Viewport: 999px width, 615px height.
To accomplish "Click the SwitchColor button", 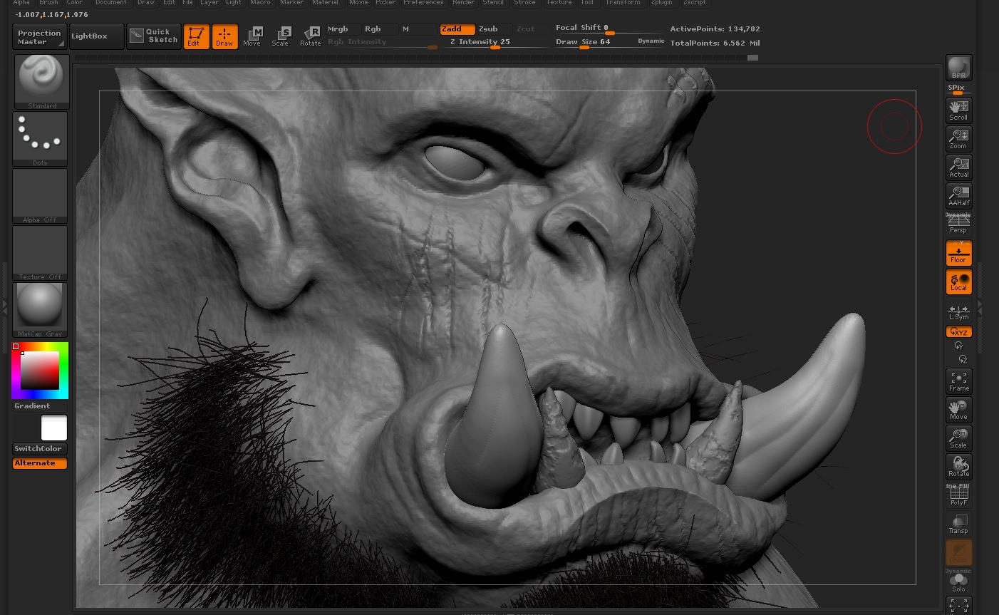I will pyautogui.click(x=40, y=449).
